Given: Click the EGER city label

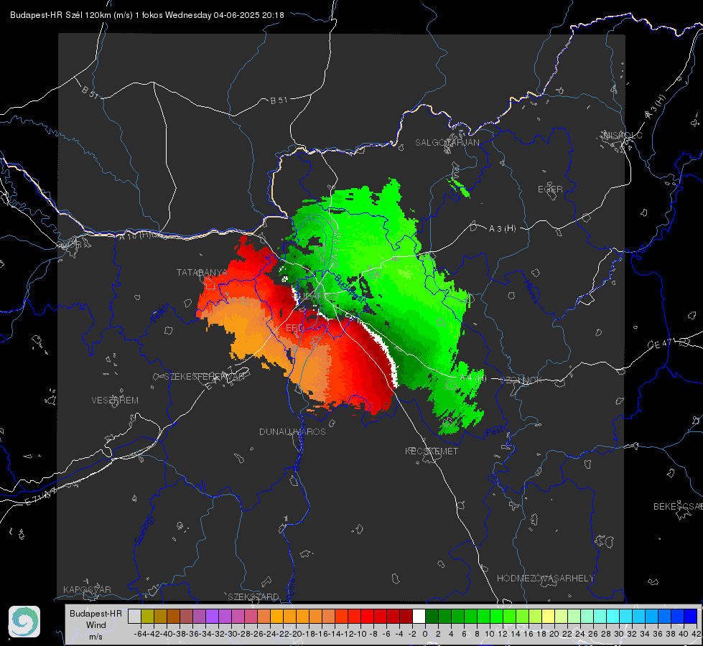Looking at the screenshot, I should [x=550, y=189].
